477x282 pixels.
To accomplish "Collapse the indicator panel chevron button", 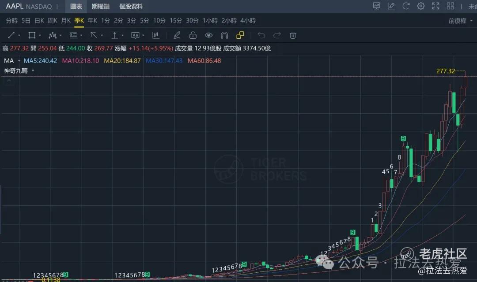I will [9, 81].
